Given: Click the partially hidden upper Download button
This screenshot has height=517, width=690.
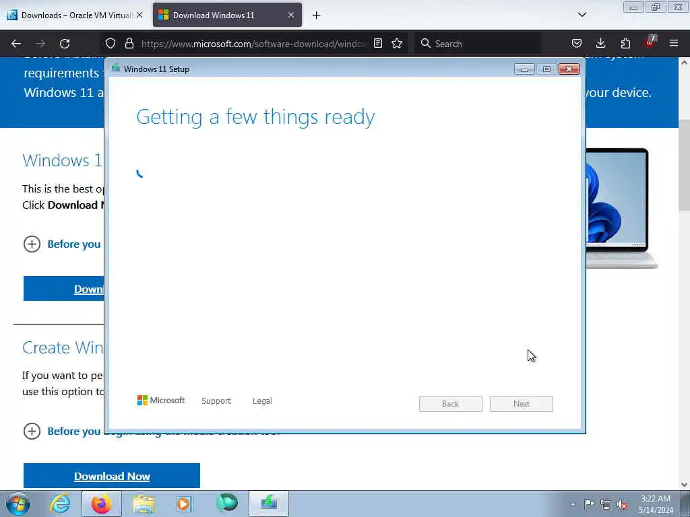Looking at the screenshot, I should click(x=64, y=289).
